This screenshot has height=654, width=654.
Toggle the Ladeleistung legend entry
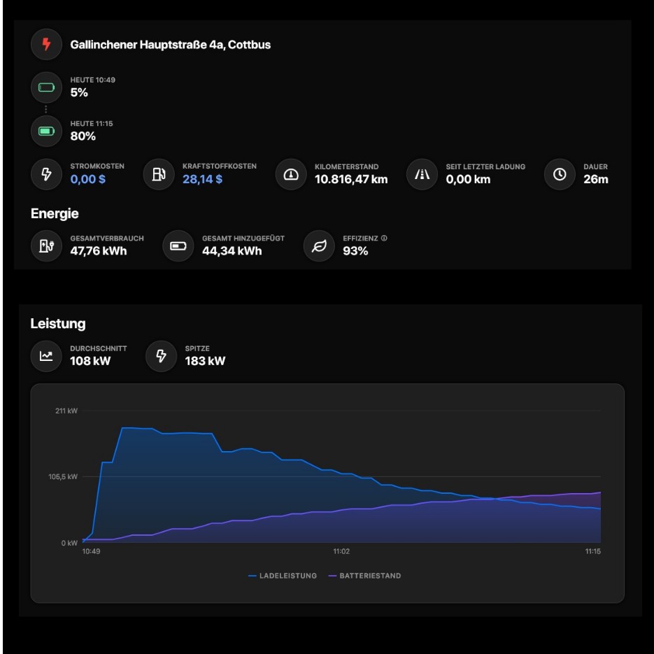click(283, 576)
